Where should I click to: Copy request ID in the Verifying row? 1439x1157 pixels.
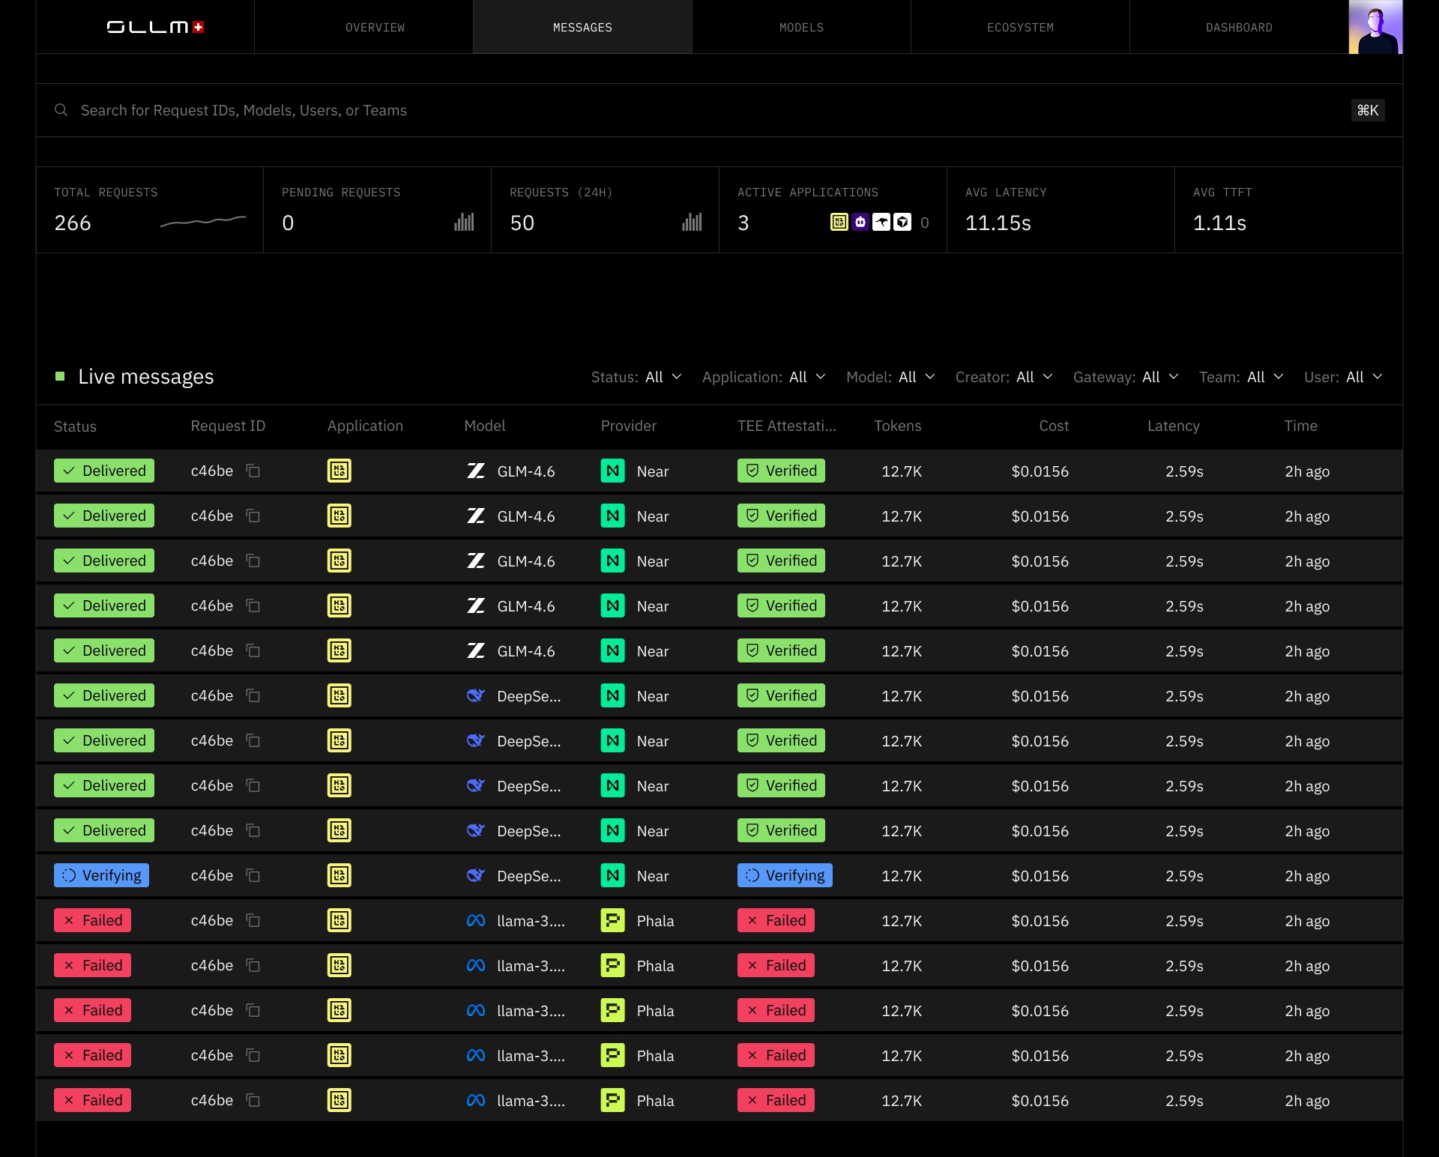point(253,875)
